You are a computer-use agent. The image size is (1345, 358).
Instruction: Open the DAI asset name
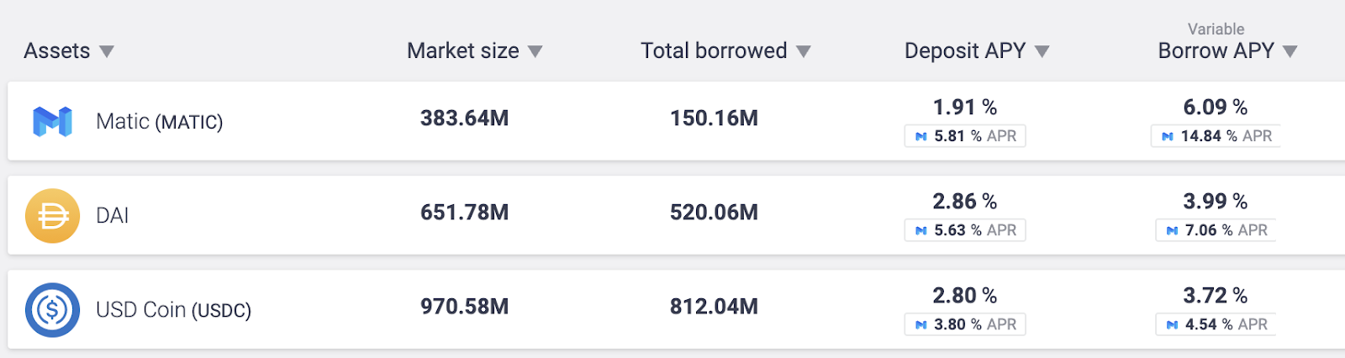pyautogui.click(x=113, y=216)
